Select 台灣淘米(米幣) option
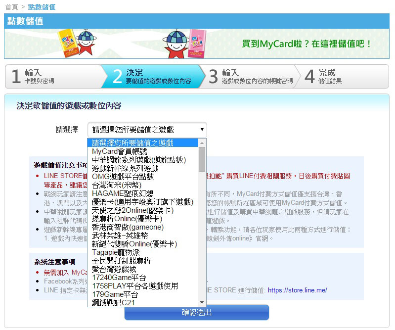Viewport: 395px width, 330px height. 142,185
